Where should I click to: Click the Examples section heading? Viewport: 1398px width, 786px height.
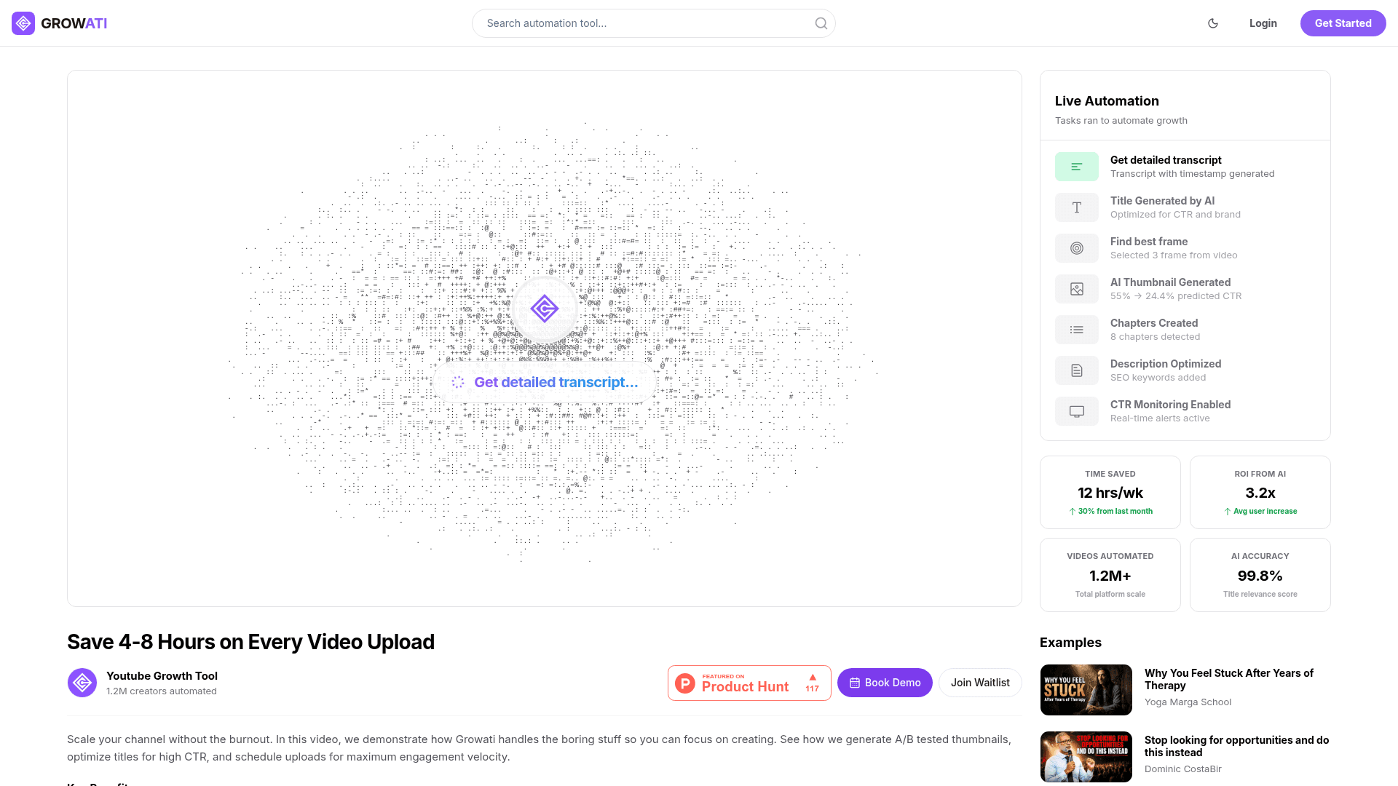[x=1070, y=643]
